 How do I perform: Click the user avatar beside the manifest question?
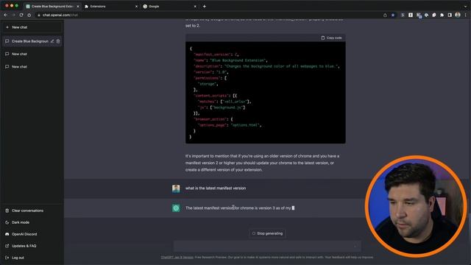tap(176, 188)
